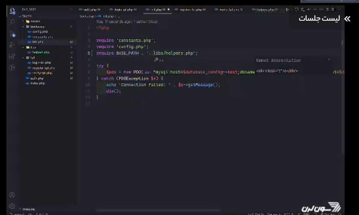Click 'config.php' on code line 4
The height and width of the screenshot is (215, 359).
coord(131,47)
